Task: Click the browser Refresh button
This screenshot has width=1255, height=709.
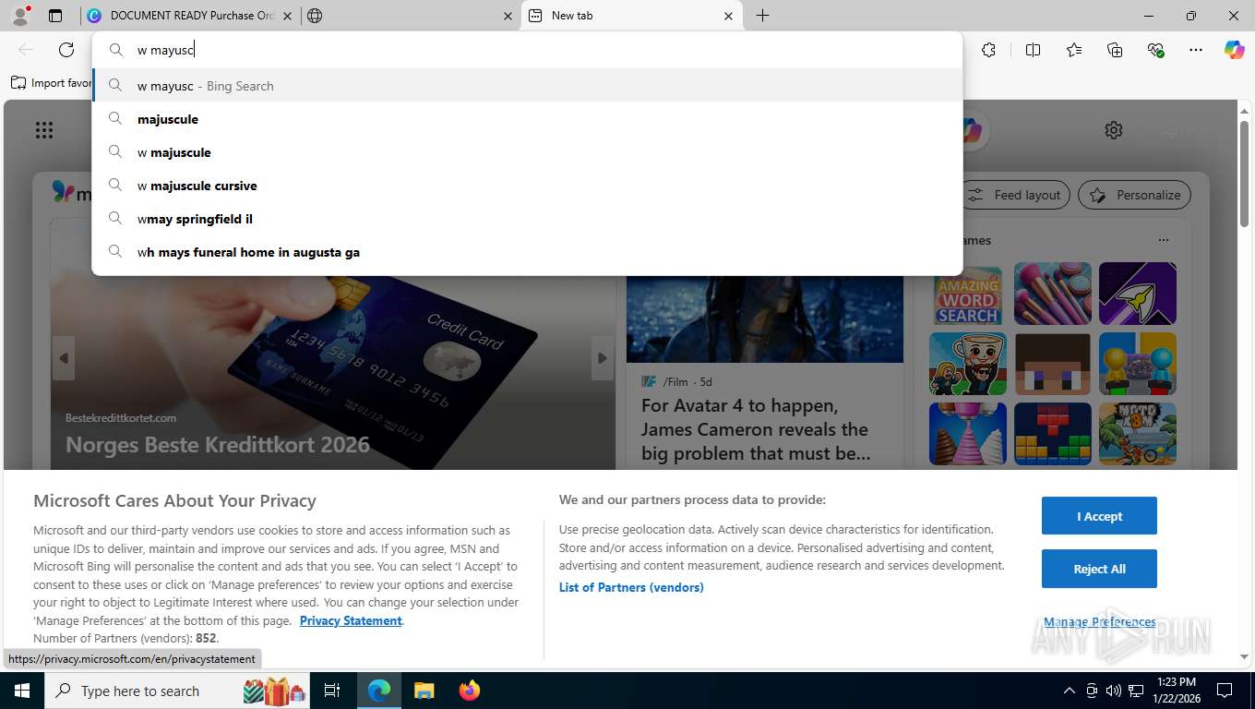Action: pyautogui.click(x=66, y=50)
